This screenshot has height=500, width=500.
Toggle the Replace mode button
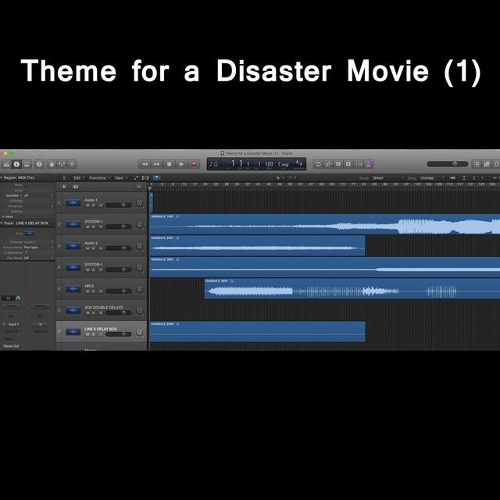tap(348, 164)
